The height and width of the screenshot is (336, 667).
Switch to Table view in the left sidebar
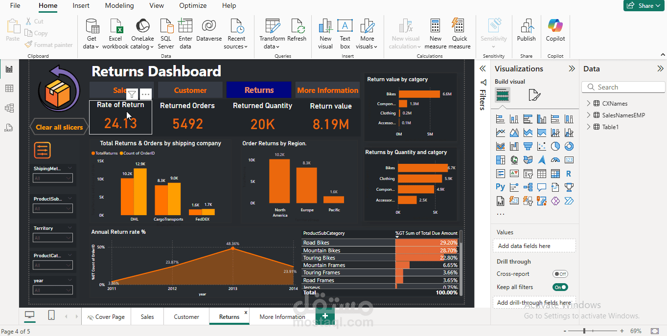[8, 88]
